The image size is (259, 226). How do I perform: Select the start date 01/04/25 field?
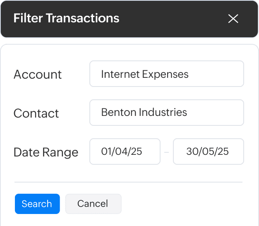click(125, 151)
